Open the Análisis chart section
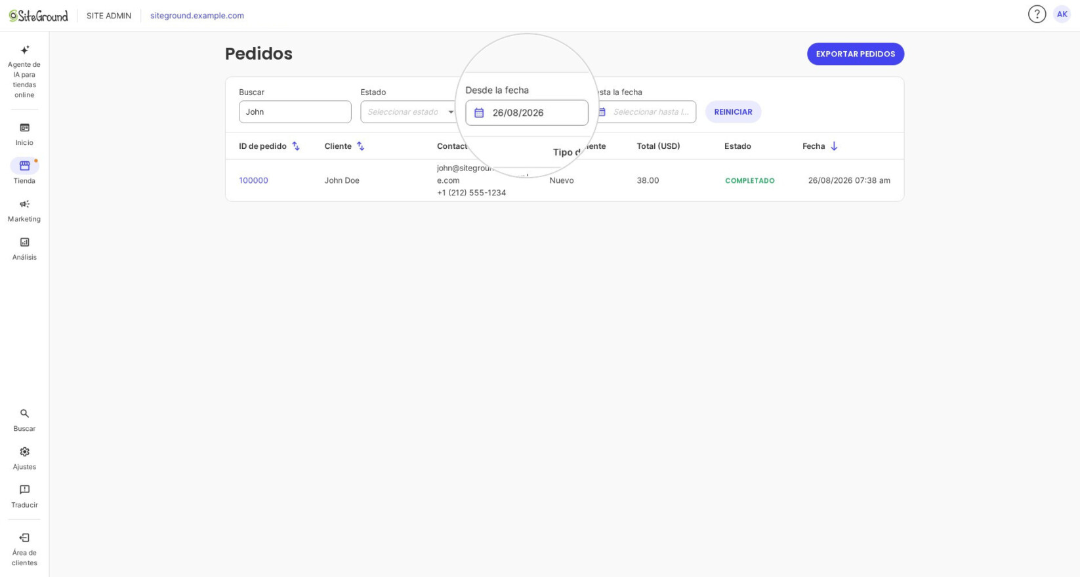The height and width of the screenshot is (577, 1080). pyautogui.click(x=24, y=249)
